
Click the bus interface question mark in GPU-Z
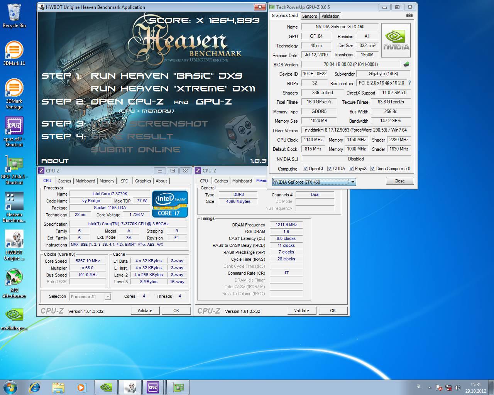[x=409, y=83]
